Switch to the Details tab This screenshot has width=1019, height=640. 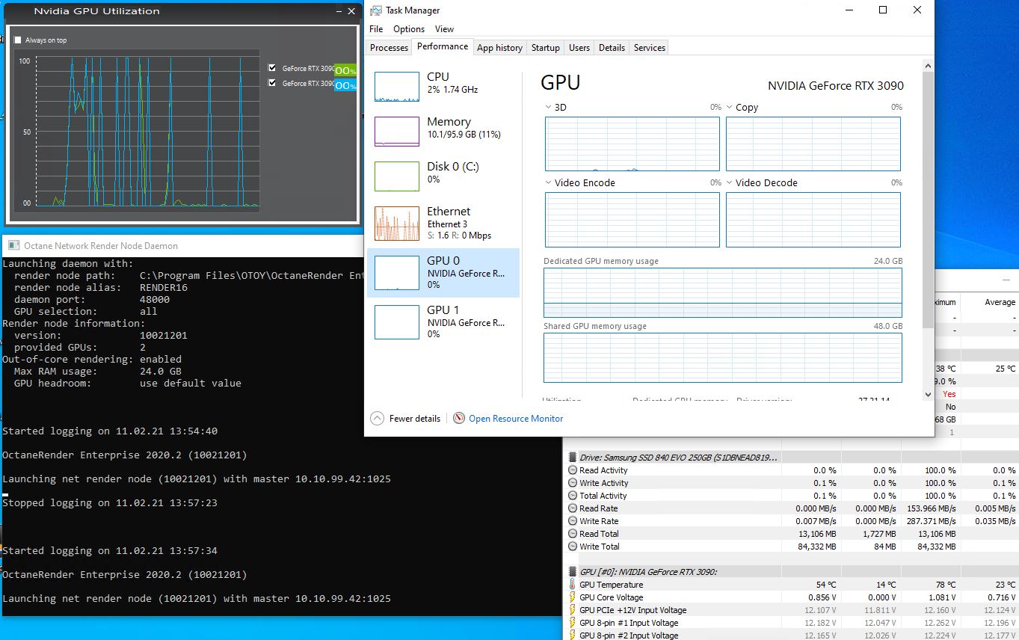612,48
